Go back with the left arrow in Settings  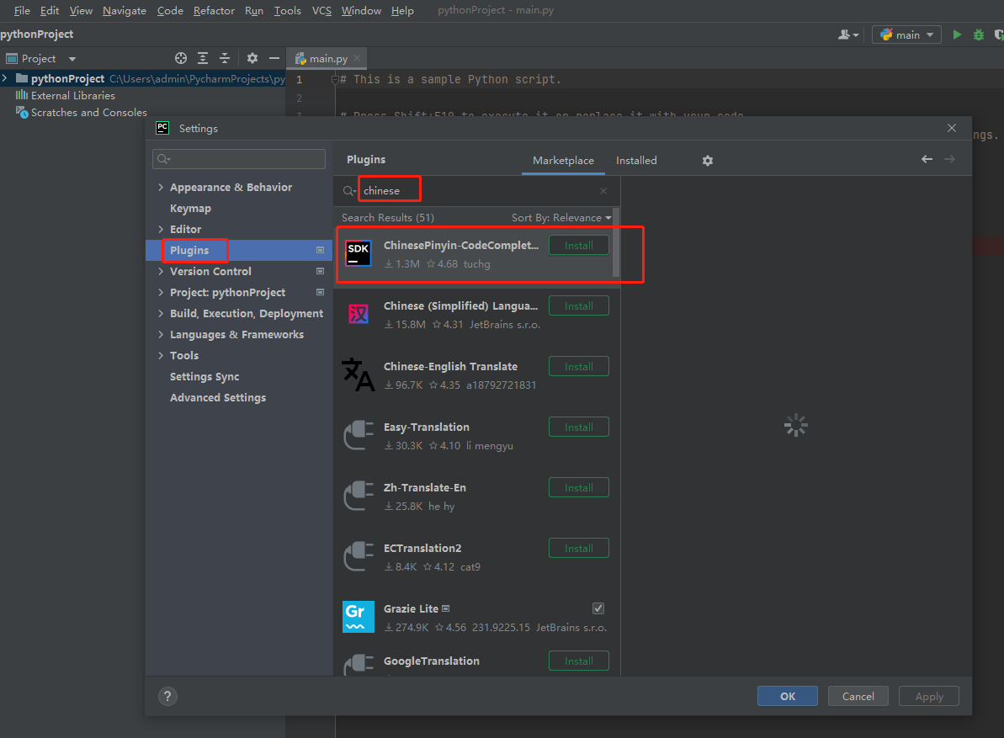927,159
